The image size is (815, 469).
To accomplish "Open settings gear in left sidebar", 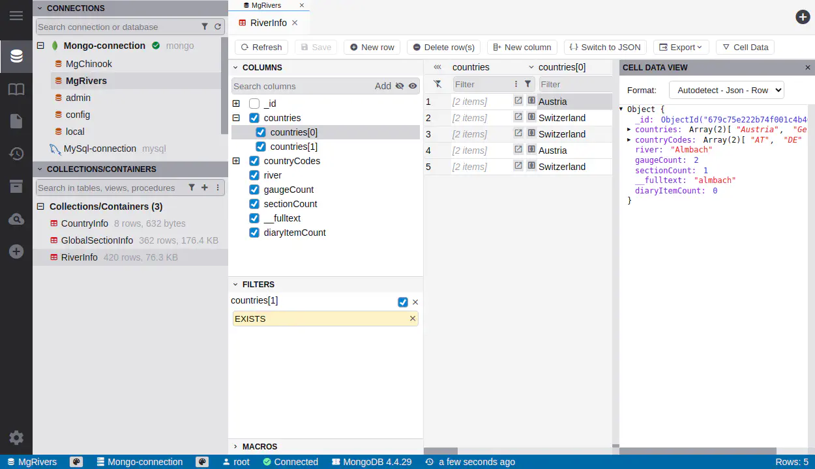I will [16, 438].
